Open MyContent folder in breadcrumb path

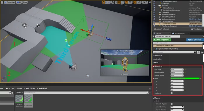tap(31, 89)
